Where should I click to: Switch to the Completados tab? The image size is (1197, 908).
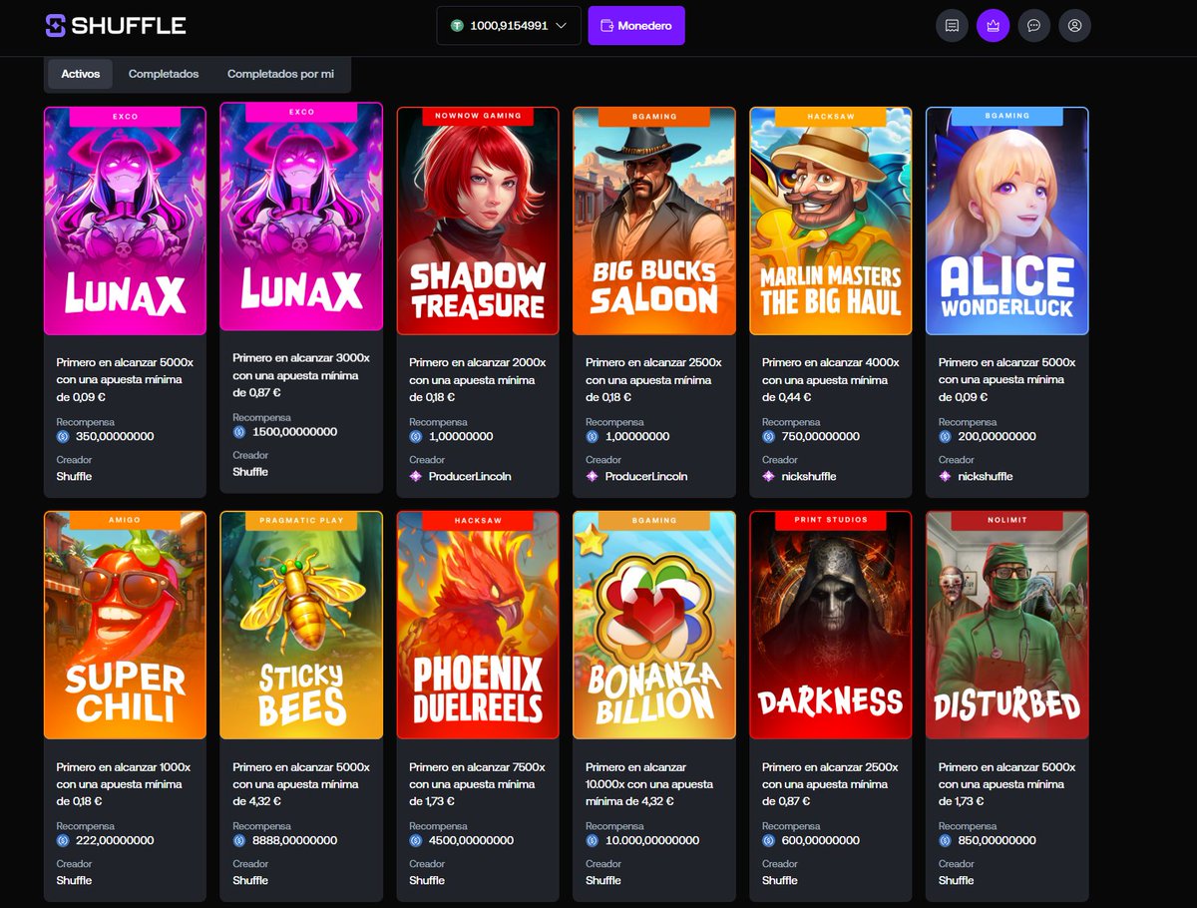click(164, 74)
